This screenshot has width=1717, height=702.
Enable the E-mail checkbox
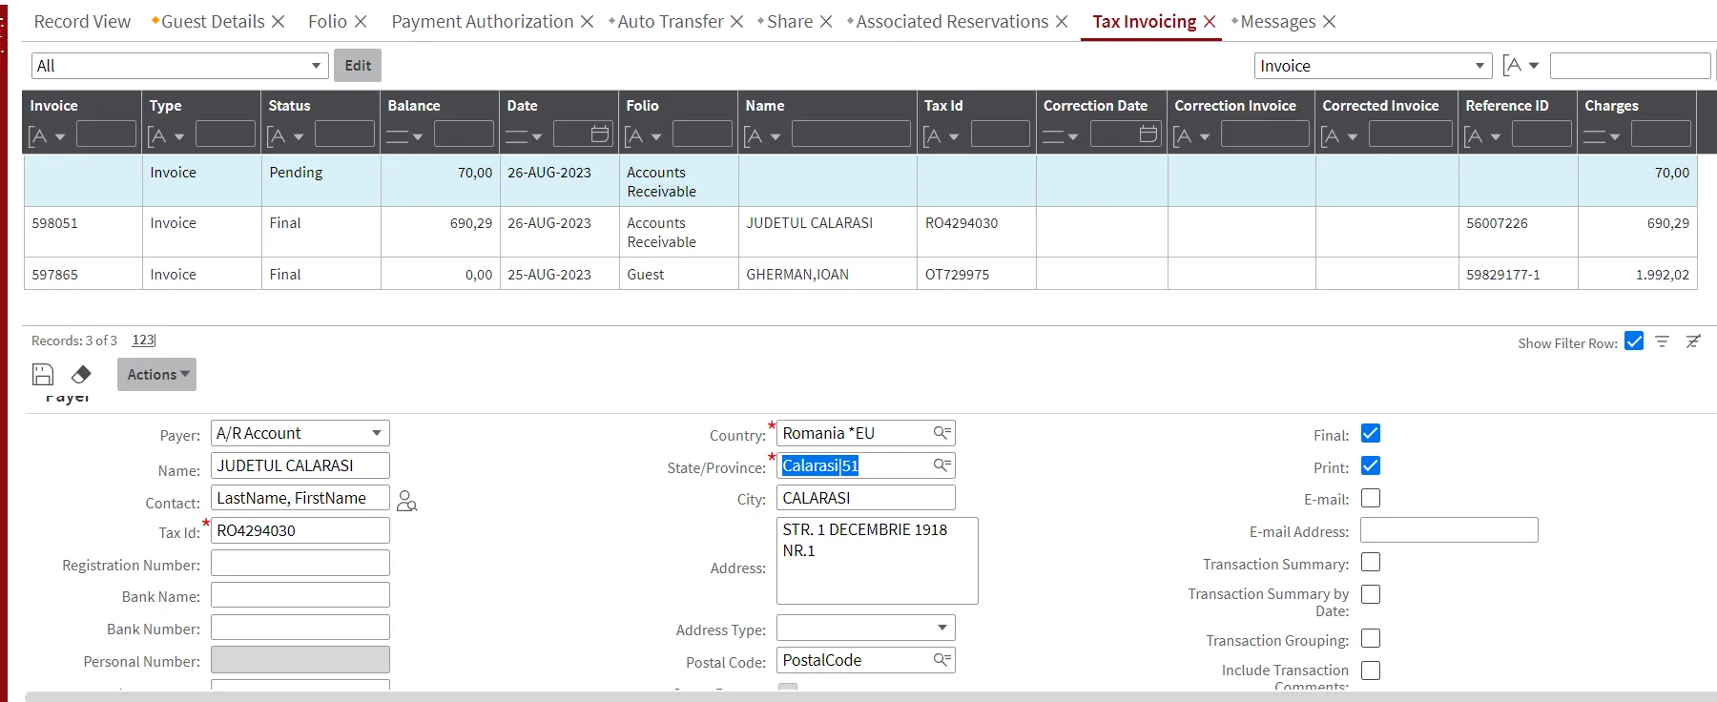click(1371, 498)
